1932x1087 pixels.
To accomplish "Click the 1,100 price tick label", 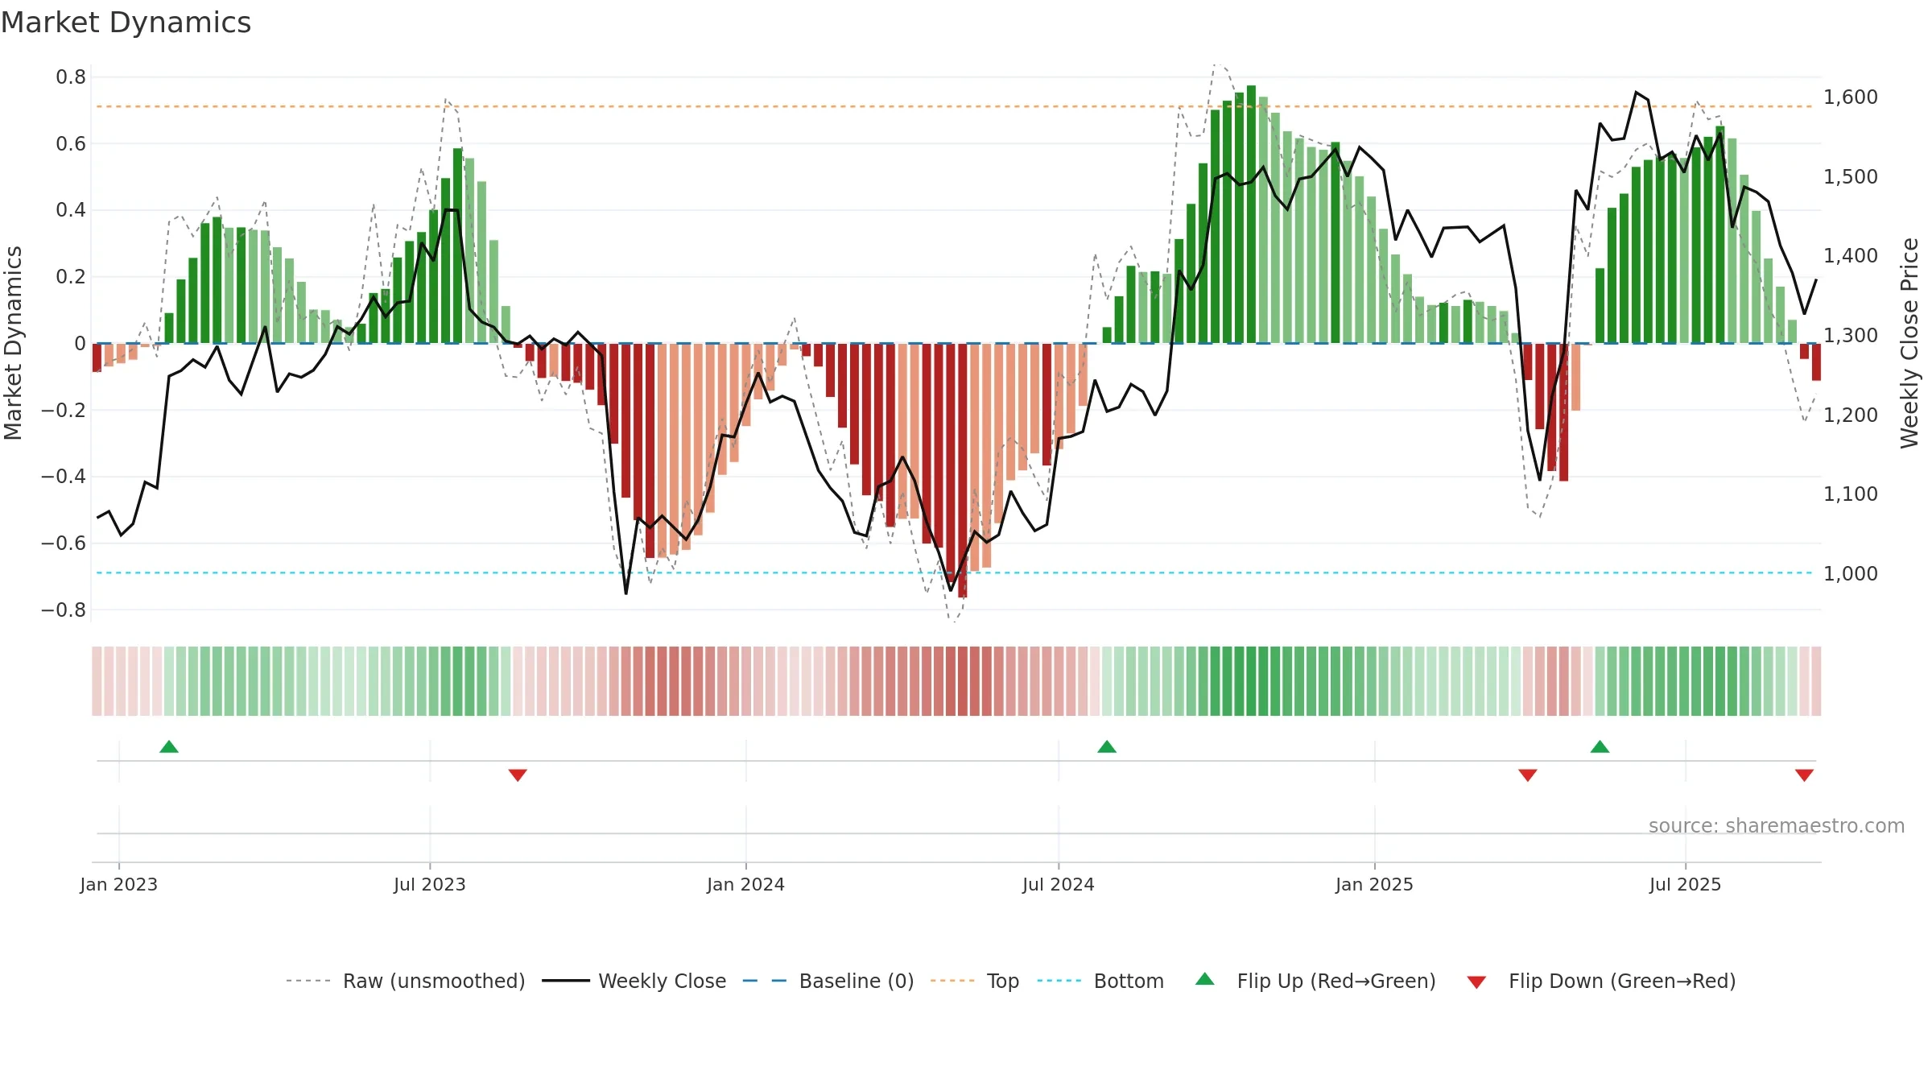I will [x=1851, y=494].
